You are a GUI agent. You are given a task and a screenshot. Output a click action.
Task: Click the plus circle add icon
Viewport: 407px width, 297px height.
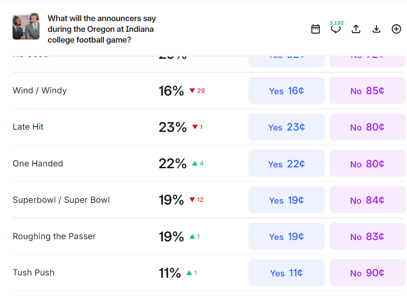[x=396, y=29]
